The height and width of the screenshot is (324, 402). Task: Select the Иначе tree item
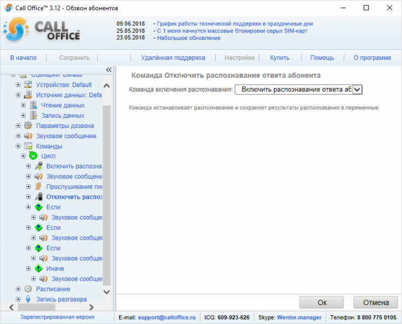tap(55, 268)
